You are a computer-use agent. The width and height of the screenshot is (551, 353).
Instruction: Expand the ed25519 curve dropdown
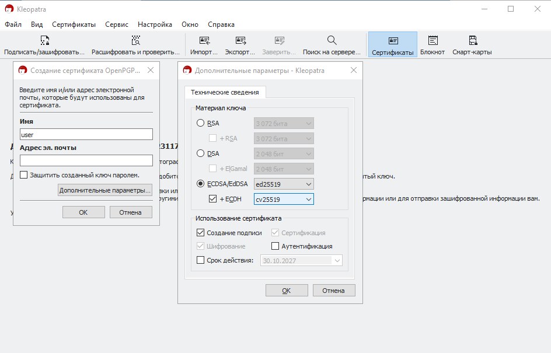pyautogui.click(x=284, y=184)
